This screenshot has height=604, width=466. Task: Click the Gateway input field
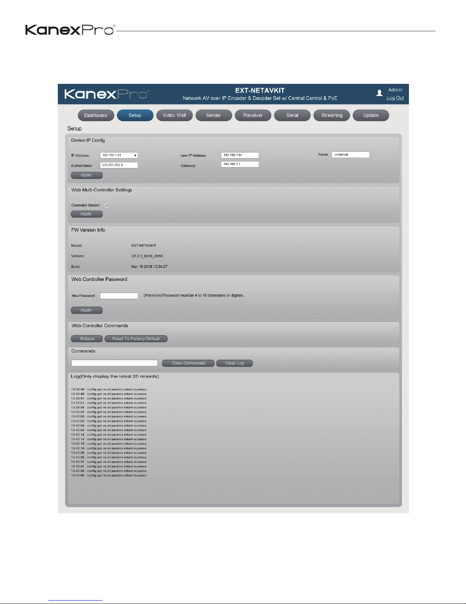[240, 164]
